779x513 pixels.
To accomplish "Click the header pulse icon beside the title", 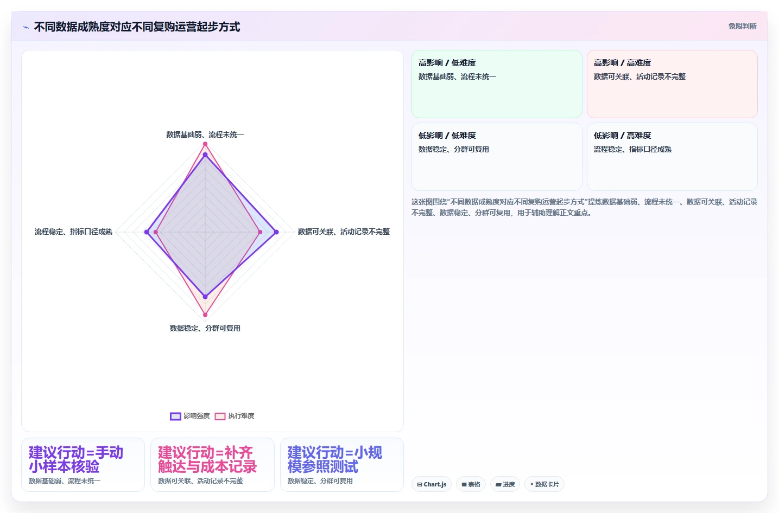I will [26, 27].
